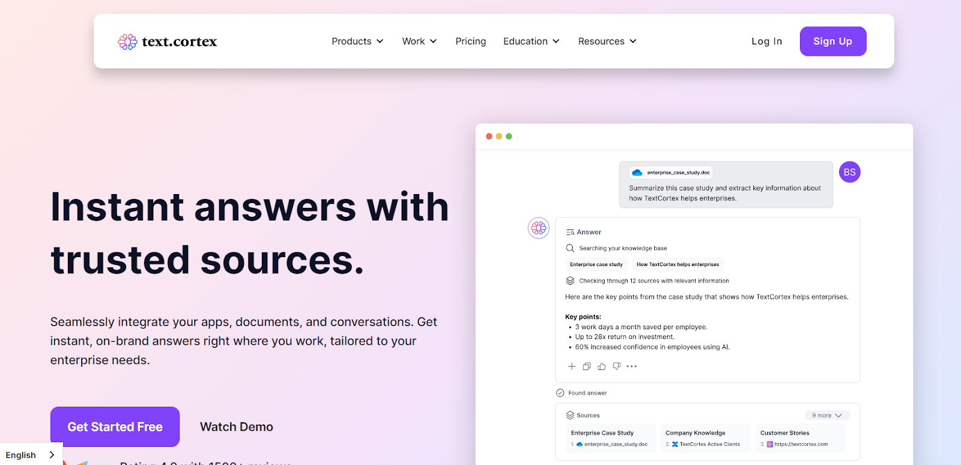Click the red window dot in mockup

tap(489, 136)
